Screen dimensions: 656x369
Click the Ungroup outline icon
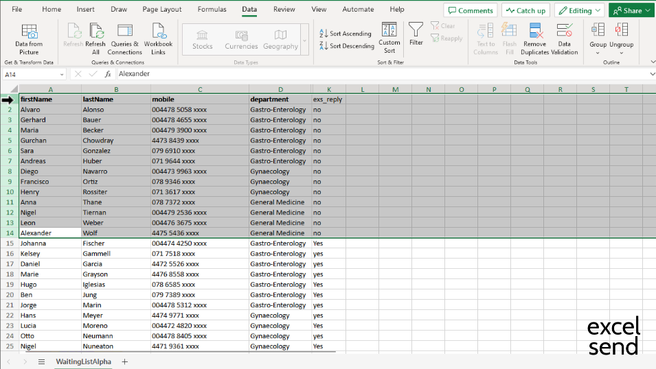click(621, 30)
